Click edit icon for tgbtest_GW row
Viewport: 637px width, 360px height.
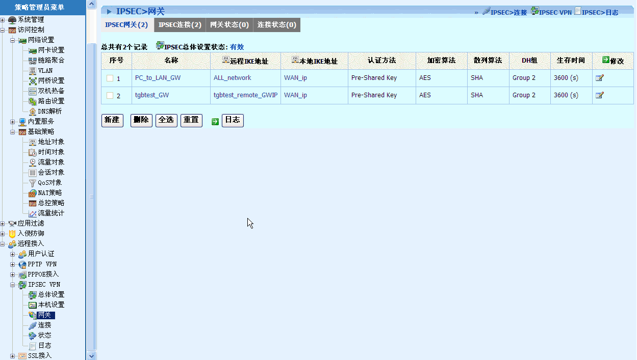coord(599,95)
